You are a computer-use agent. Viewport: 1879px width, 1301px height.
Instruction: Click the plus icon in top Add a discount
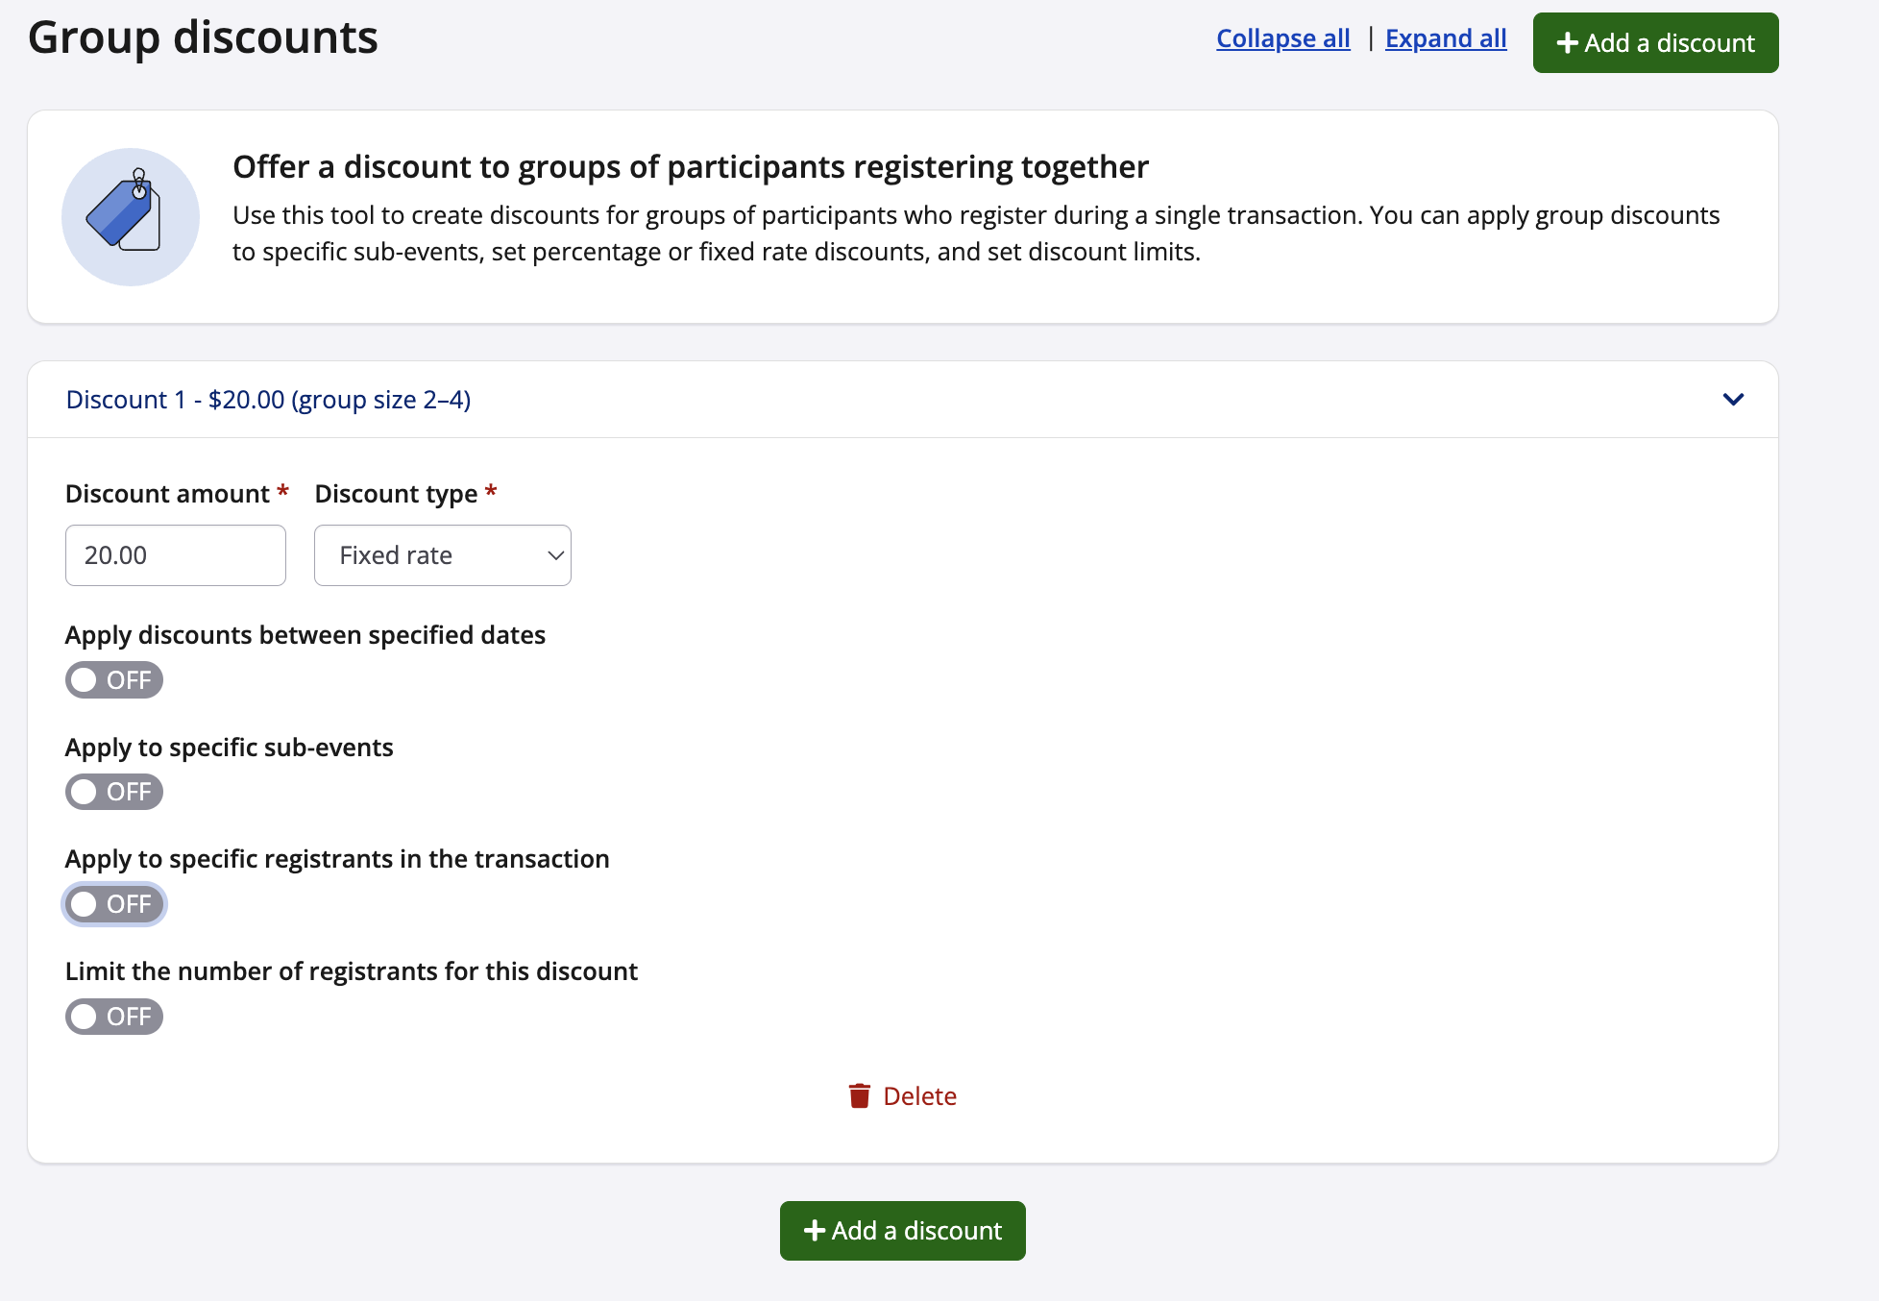click(1568, 43)
